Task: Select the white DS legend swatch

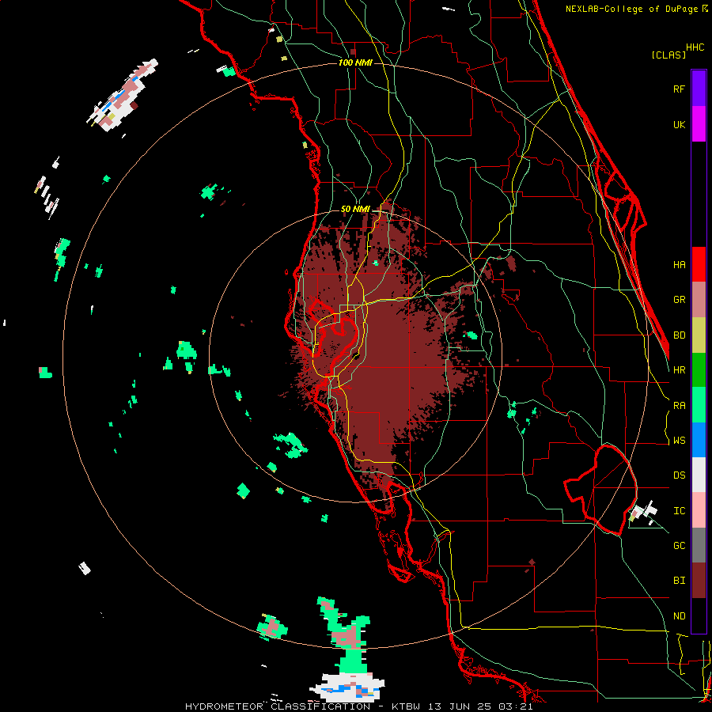Action: [x=699, y=475]
